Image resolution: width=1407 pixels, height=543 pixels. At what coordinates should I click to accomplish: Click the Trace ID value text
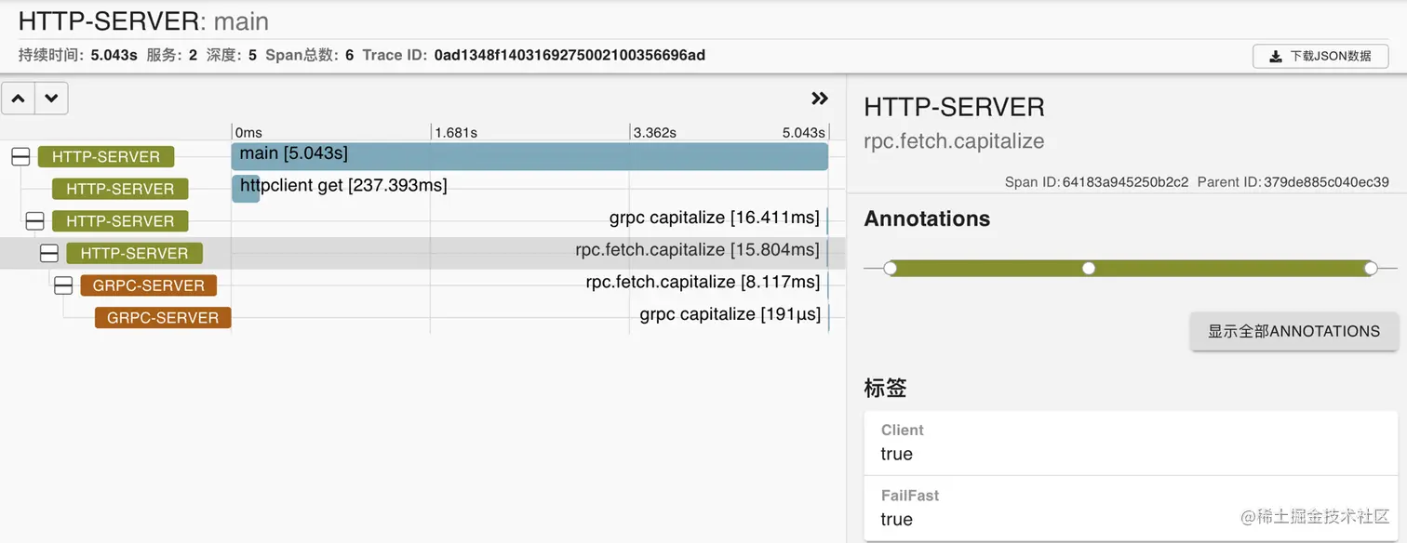coord(569,55)
